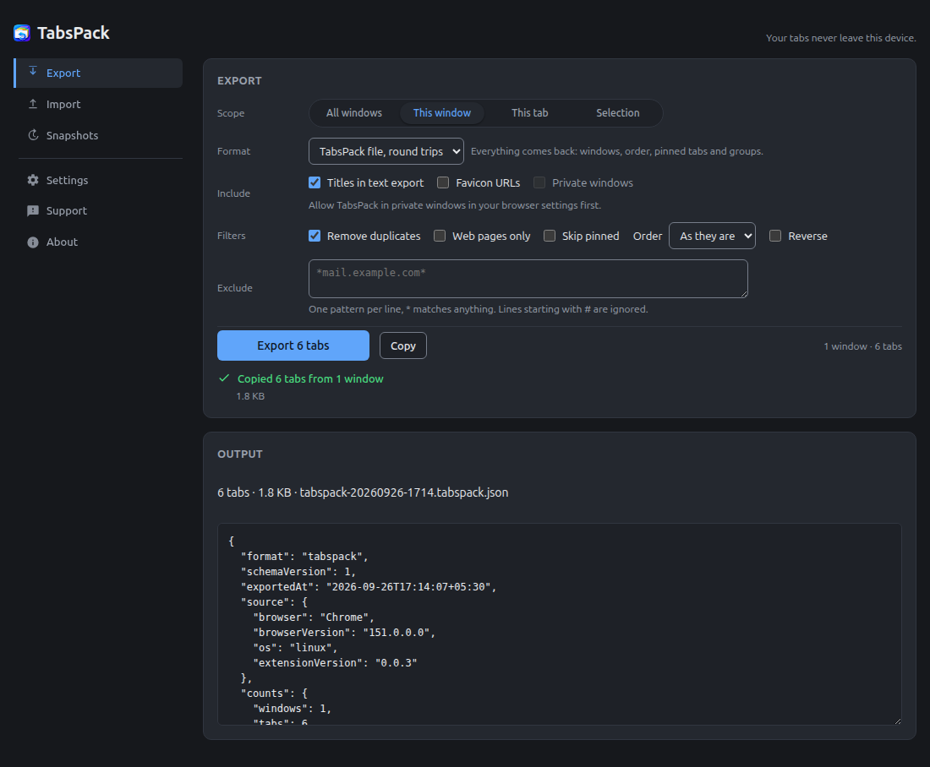
Task: Uncheck Titles in text export
Action: point(315,182)
